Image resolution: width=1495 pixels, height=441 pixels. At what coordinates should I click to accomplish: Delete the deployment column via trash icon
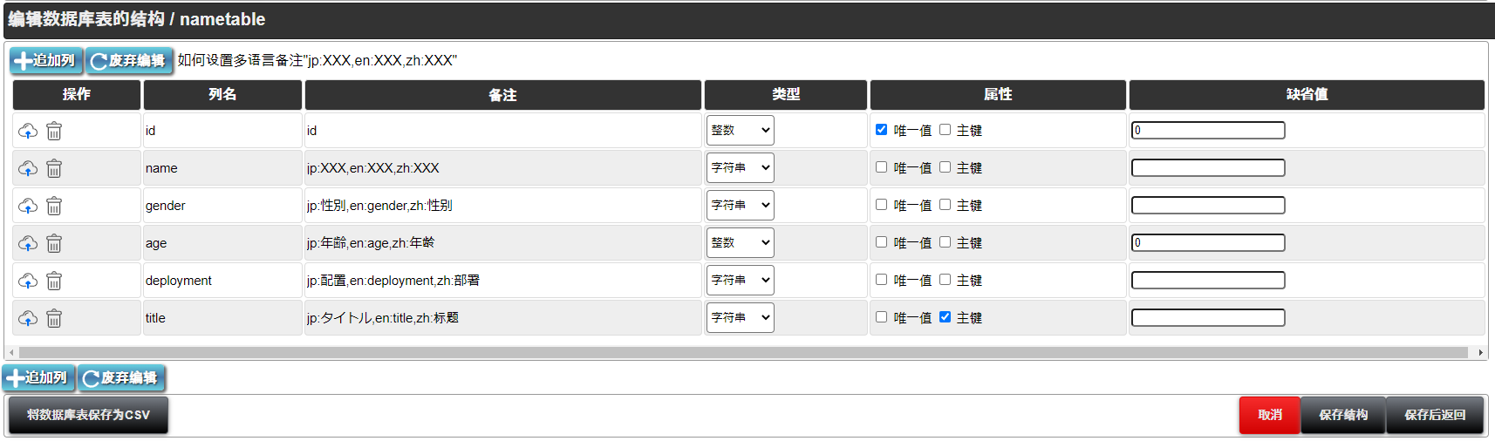pyautogui.click(x=54, y=281)
